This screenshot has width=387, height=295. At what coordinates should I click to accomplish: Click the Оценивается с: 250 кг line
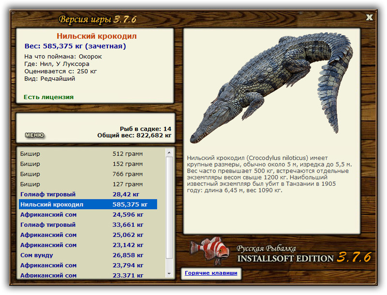pyautogui.click(x=60, y=71)
